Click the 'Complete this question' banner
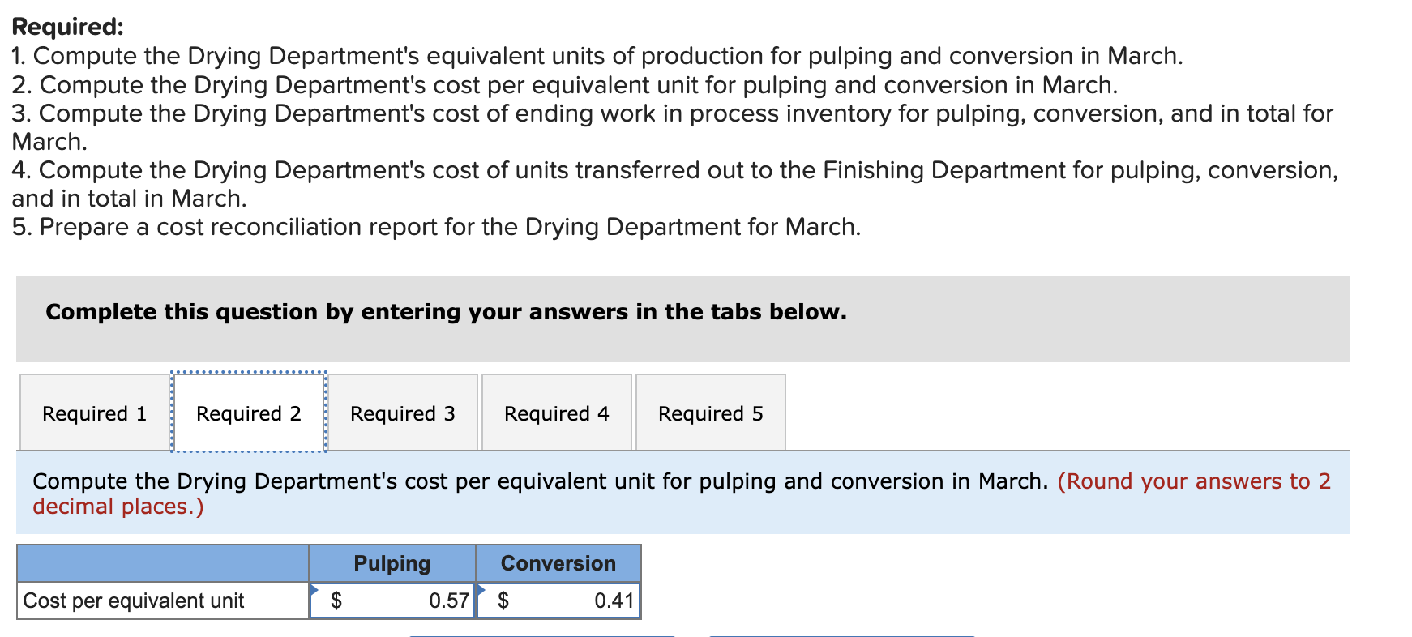 tap(446, 312)
